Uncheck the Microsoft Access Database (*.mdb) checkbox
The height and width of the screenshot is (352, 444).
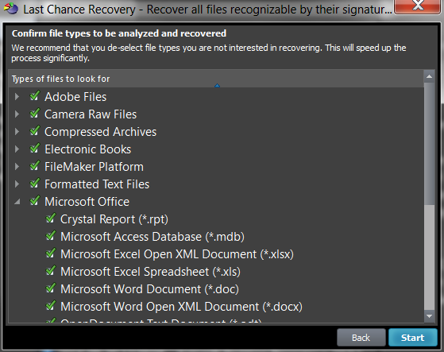(x=51, y=236)
